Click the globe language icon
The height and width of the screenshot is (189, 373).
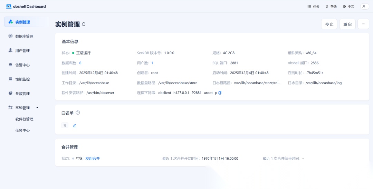pos(344,7)
